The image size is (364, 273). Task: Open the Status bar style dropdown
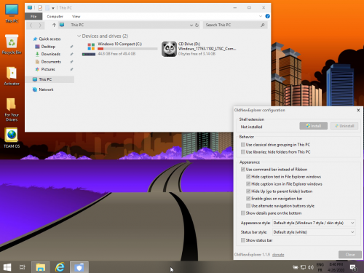[x=314, y=232]
